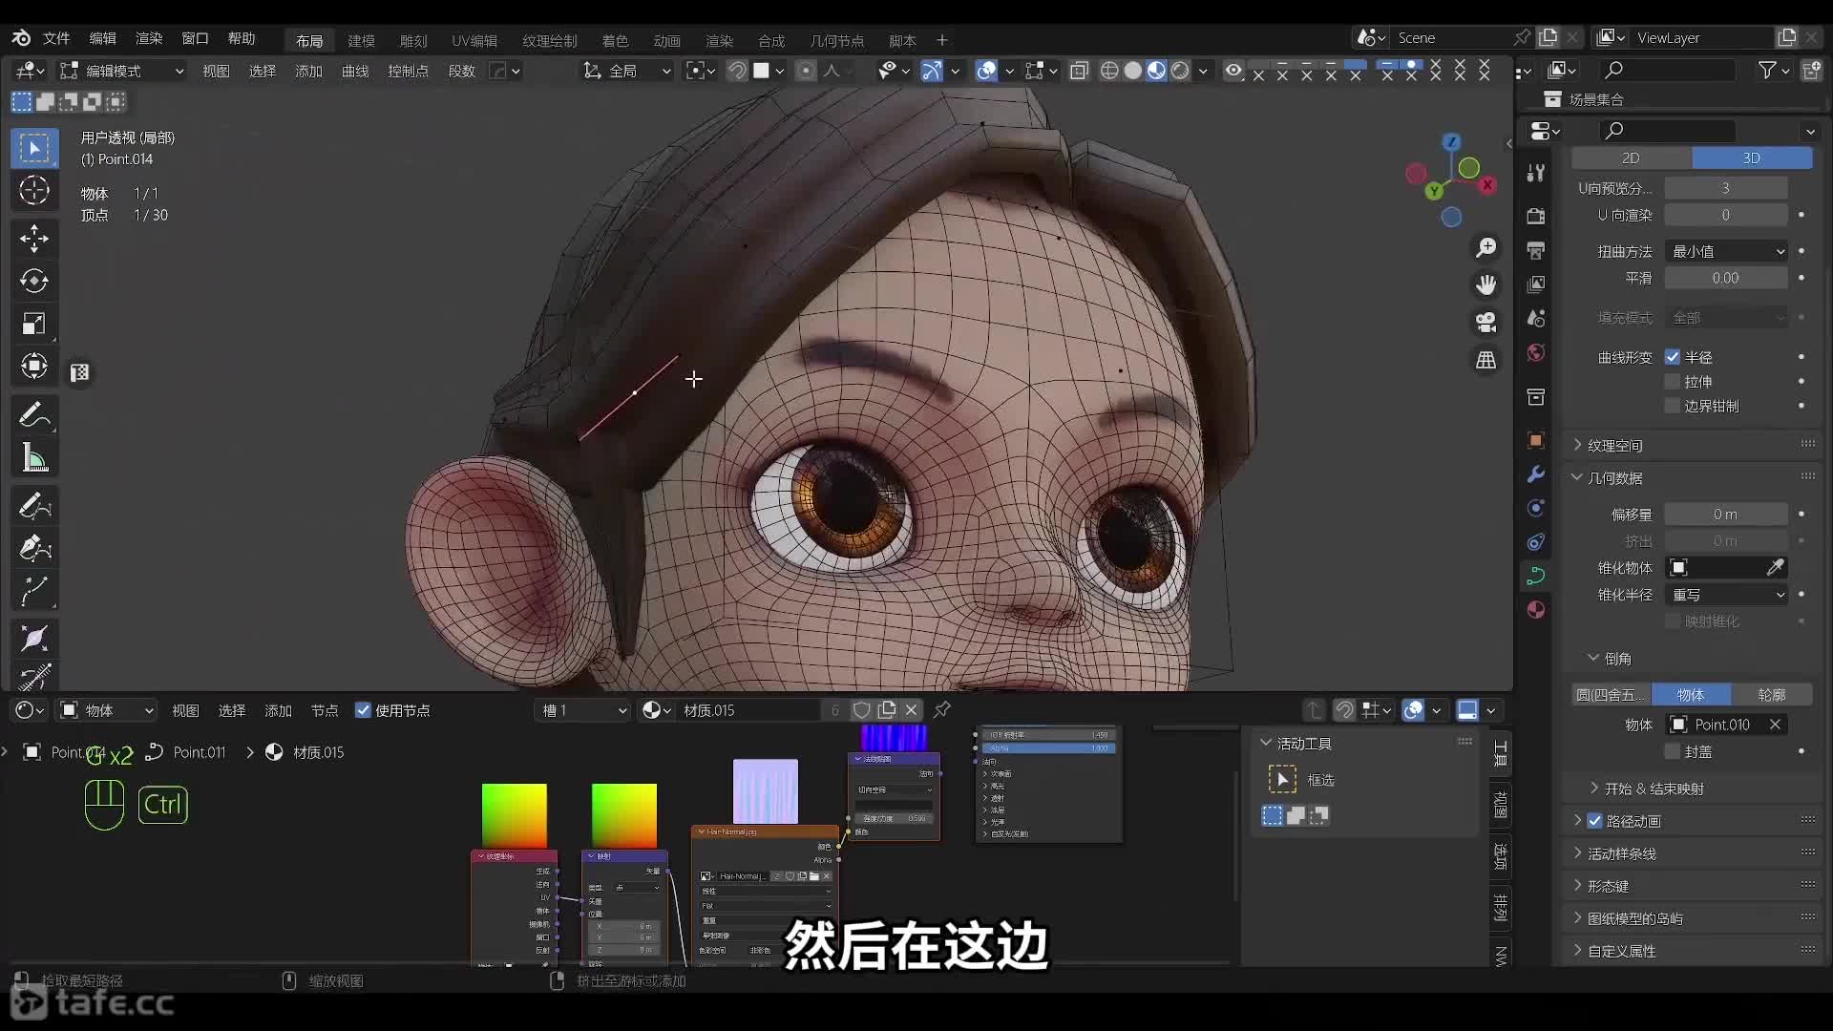Select the Extrude tool
Image resolution: width=1833 pixels, height=1031 pixels.
pyautogui.click(x=34, y=591)
